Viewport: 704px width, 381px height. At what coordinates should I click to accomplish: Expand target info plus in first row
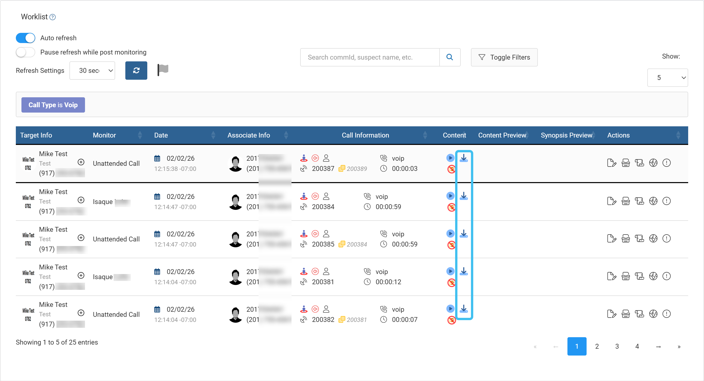click(x=81, y=162)
